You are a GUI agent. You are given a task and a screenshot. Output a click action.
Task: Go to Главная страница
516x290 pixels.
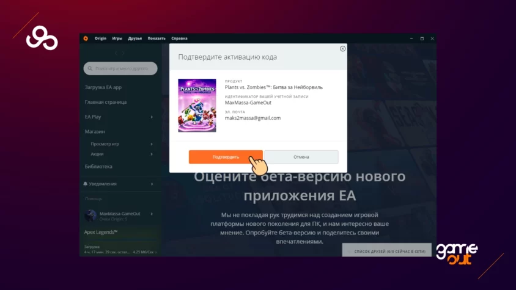click(106, 102)
